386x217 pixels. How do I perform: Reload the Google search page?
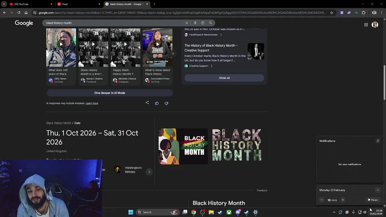(19, 13)
